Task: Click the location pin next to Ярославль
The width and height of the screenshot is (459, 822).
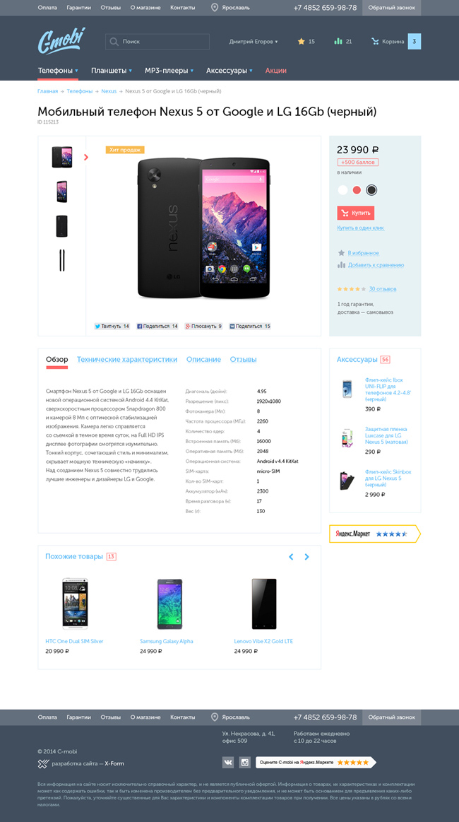Action: 214,7
